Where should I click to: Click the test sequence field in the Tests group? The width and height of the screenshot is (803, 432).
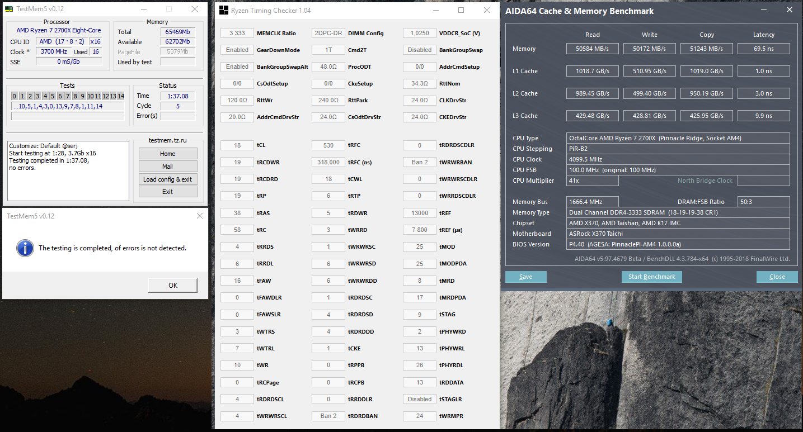68,106
